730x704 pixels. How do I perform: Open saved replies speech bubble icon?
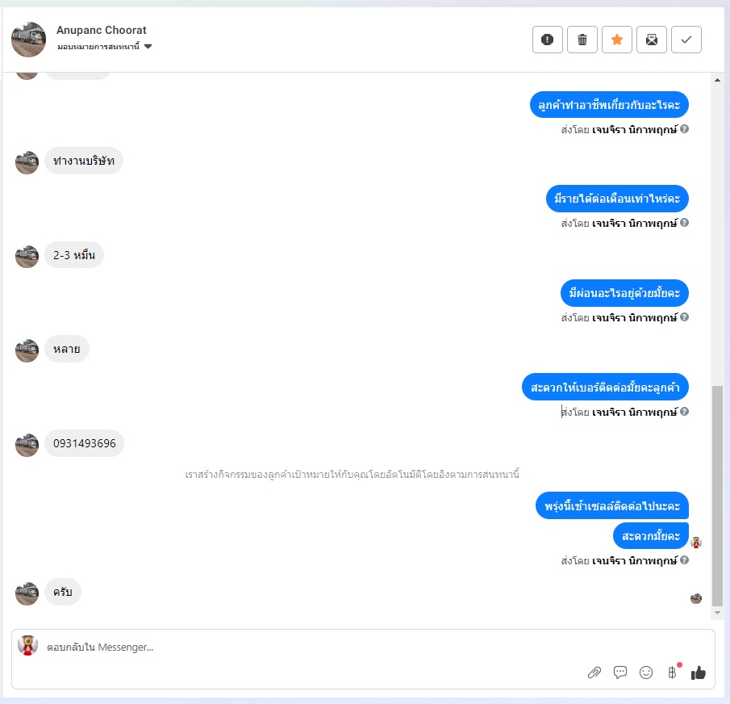[620, 673]
